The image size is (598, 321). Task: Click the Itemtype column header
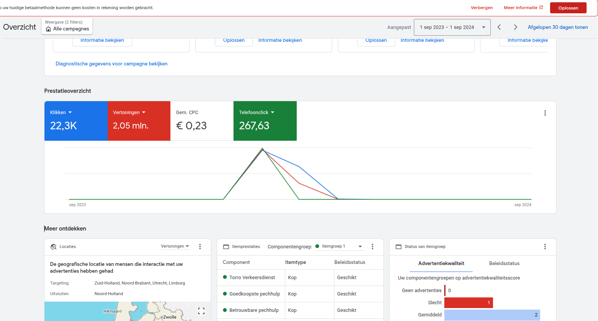[x=296, y=262]
